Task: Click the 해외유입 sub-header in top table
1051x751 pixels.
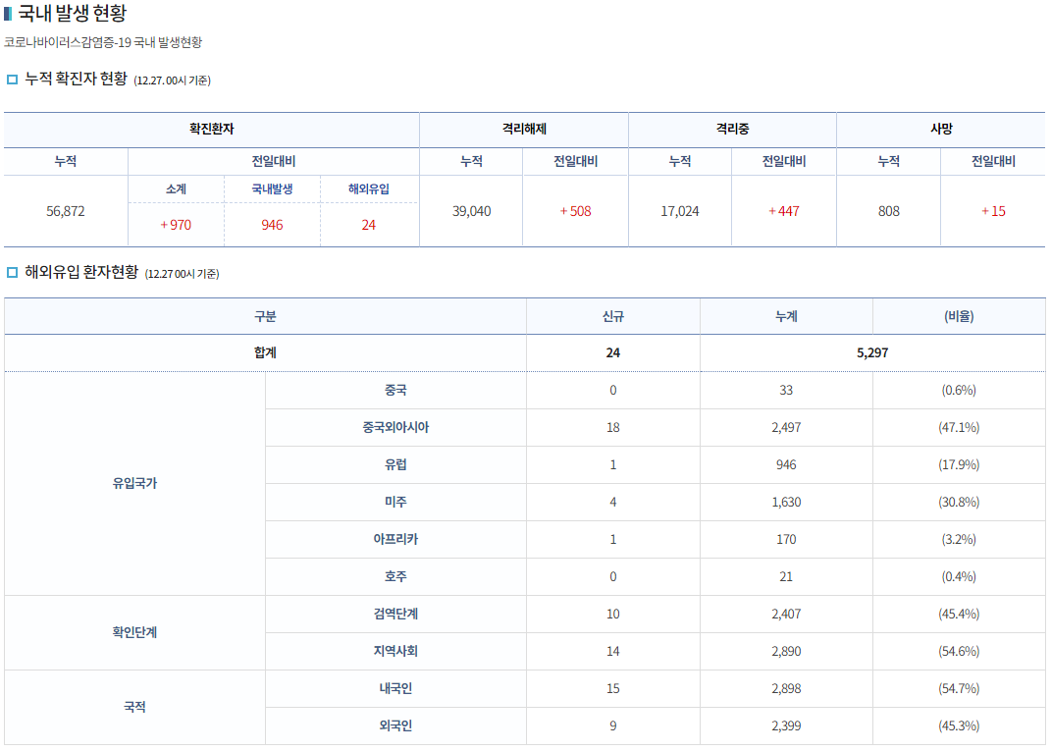Action: point(369,189)
